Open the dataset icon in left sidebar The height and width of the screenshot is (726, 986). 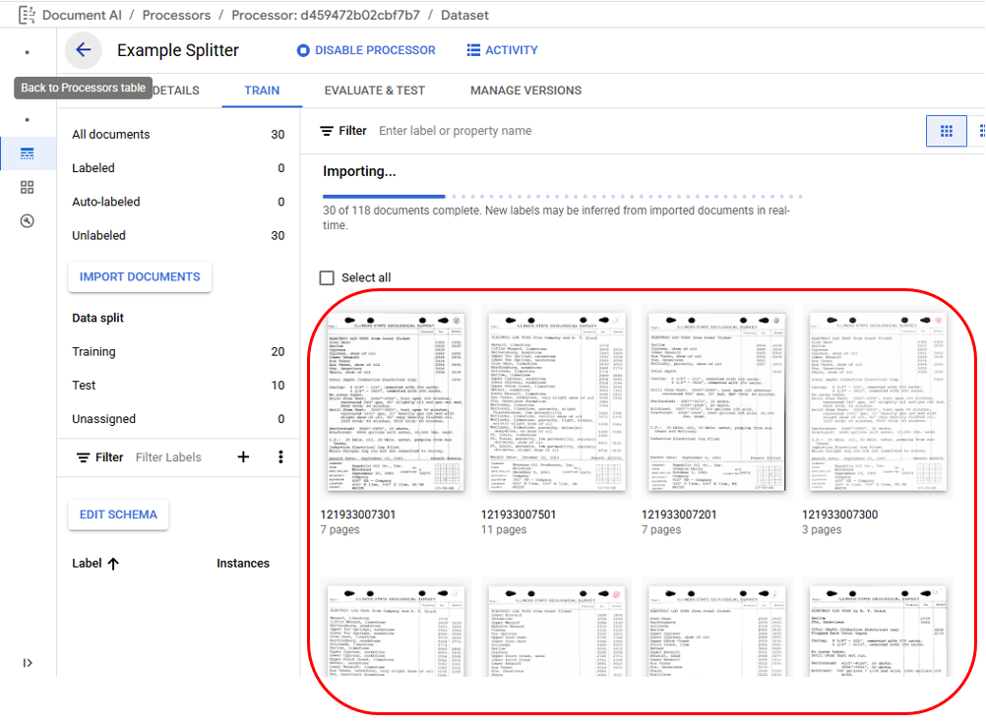click(x=28, y=153)
